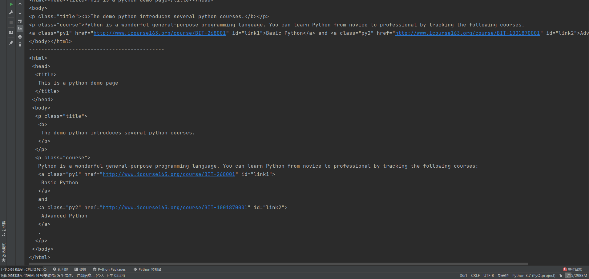The width and height of the screenshot is (589, 279).
Task: Switch the Python 3.7 (PyQtproject) interpreter
Action: pos(534,276)
